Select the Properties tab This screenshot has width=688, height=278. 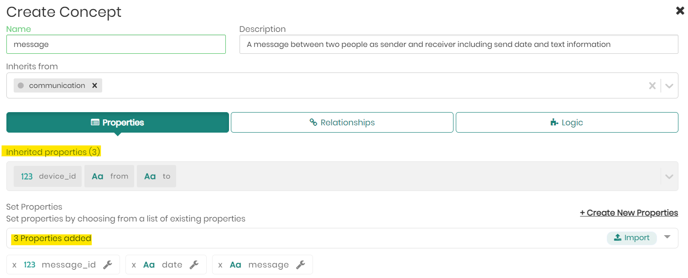(118, 123)
